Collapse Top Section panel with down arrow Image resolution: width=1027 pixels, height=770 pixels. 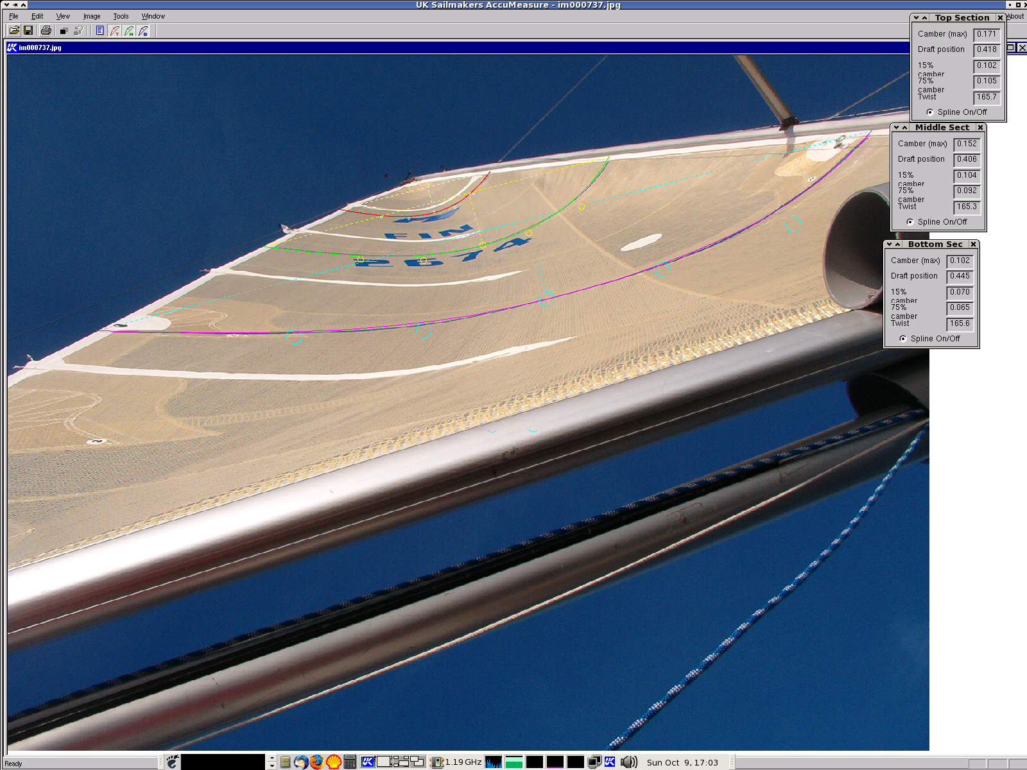(x=916, y=18)
